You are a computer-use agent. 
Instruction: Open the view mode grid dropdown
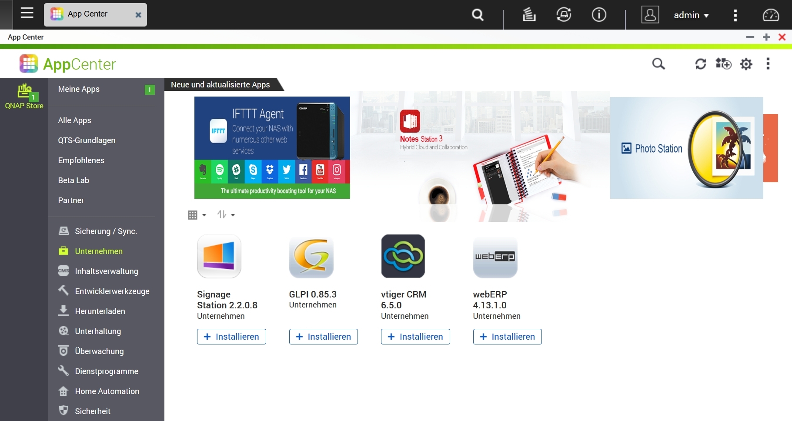(x=197, y=215)
